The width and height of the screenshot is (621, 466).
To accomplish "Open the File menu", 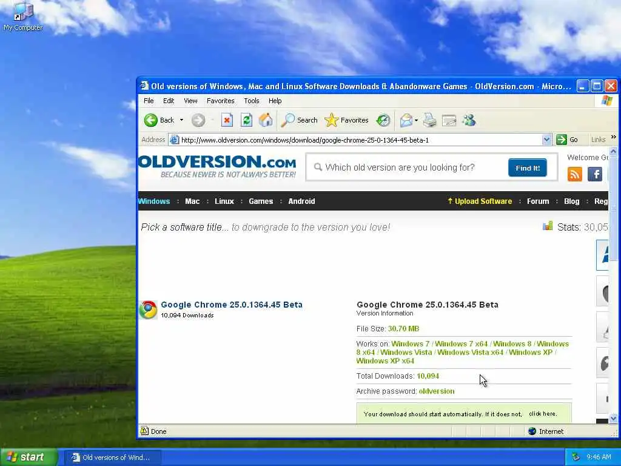I will coord(149,101).
